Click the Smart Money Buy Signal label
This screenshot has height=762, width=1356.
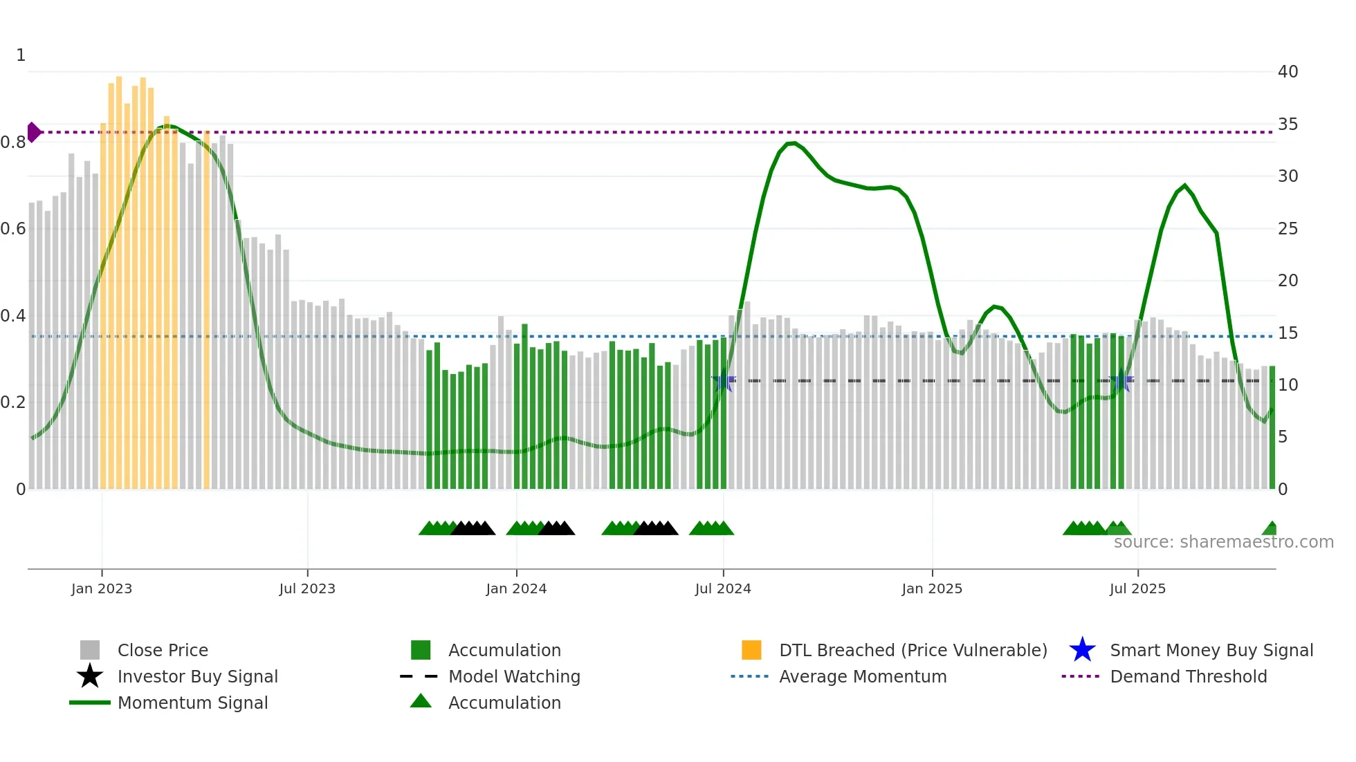tap(1211, 650)
